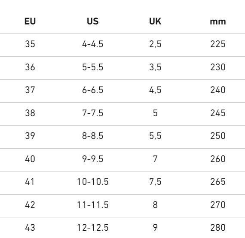This screenshot has width=245, height=238.
Task: Select UK size 4,5 cell
Action: (155, 90)
